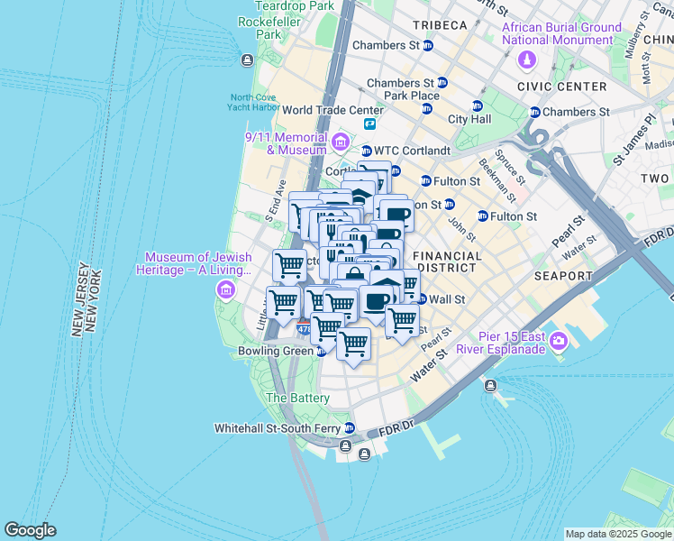Click the WTC Cortlandt subway icon
The width and height of the screenshot is (674, 541).
click(x=366, y=151)
